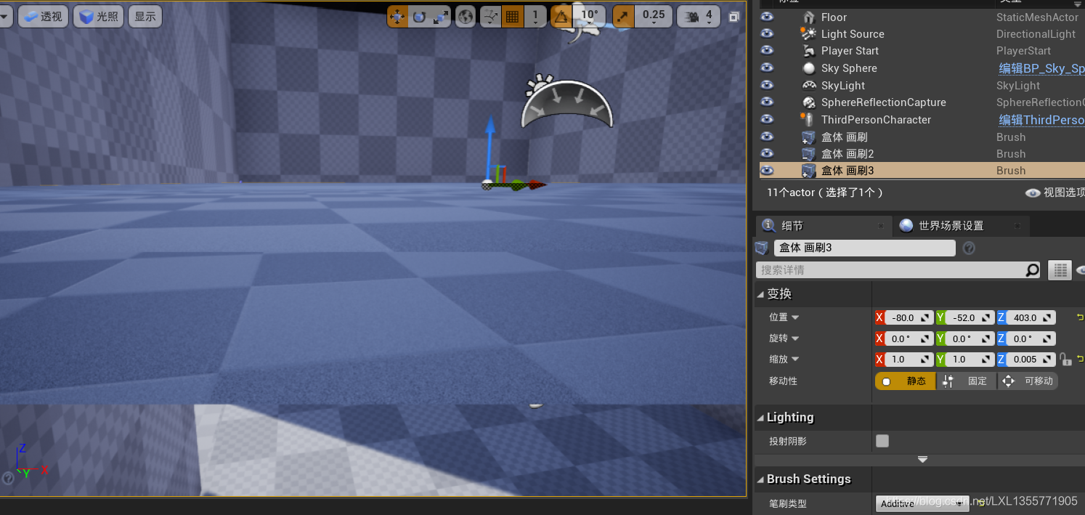Toggle scale snapping icon
The width and height of the screenshot is (1085, 515).
(623, 16)
